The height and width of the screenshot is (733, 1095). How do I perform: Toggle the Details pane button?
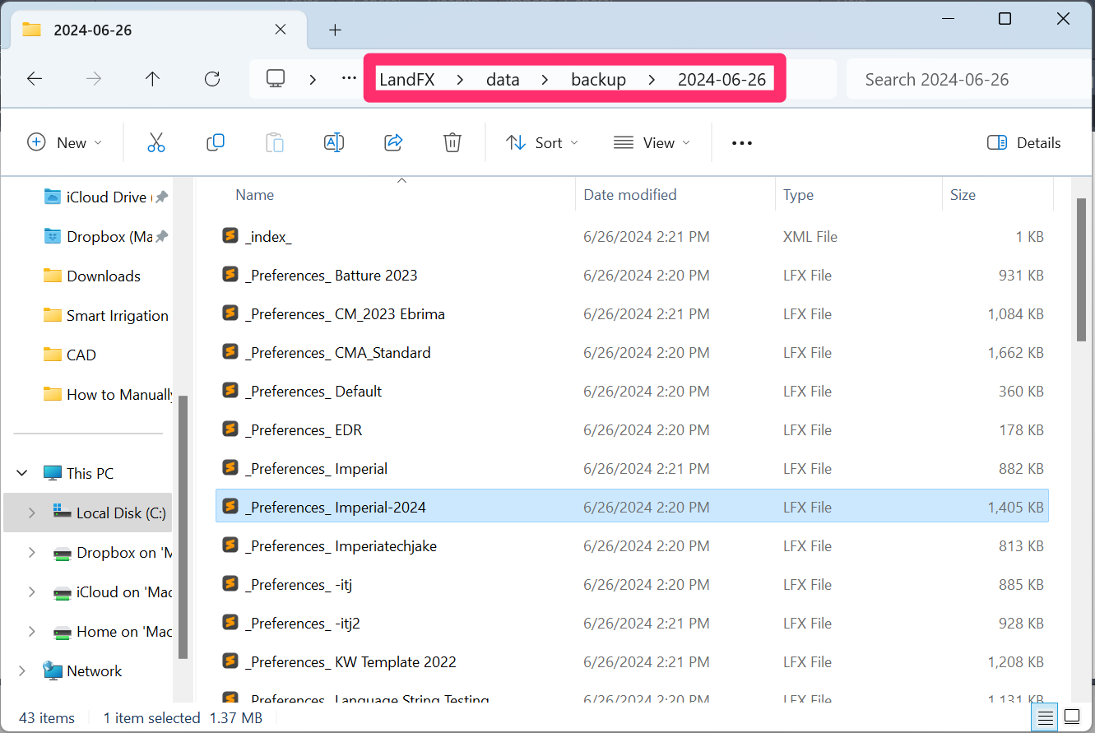[1023, 143]
